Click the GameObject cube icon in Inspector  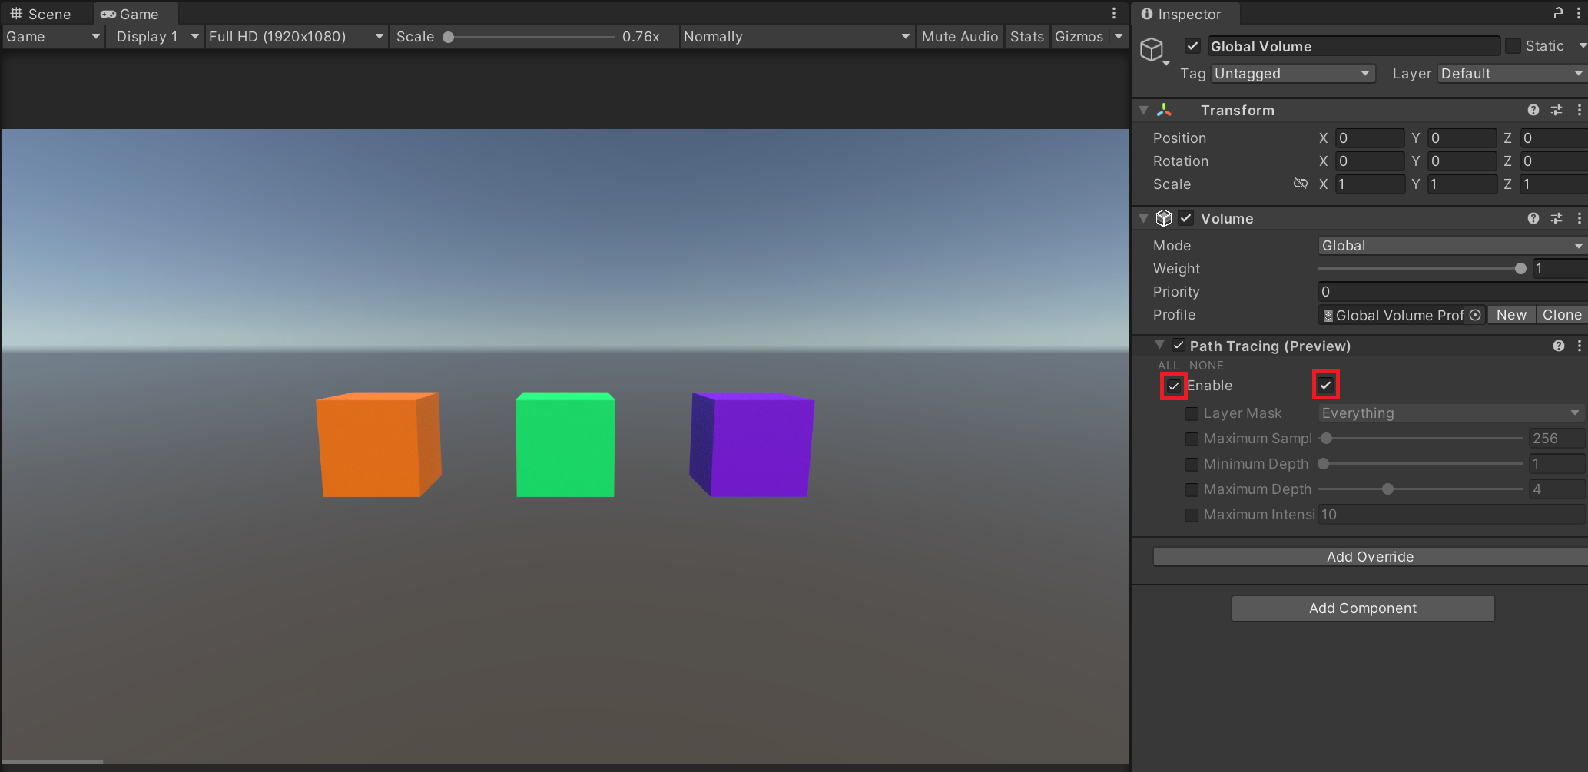click(1152, 49)
